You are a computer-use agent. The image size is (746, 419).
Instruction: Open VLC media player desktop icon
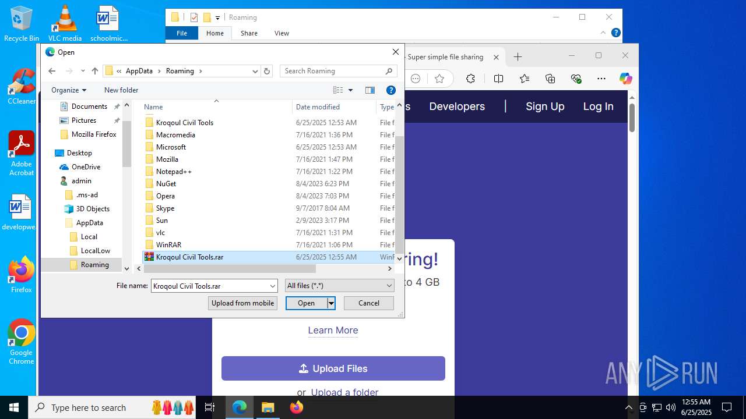65,24
